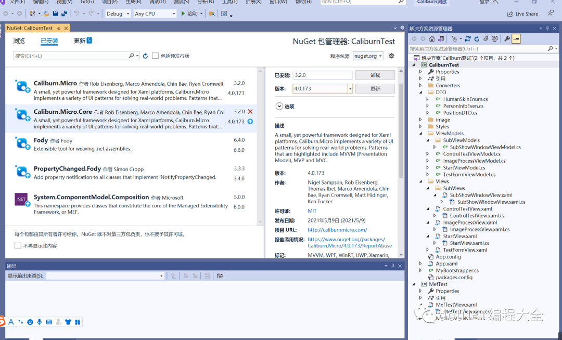Click the Sogou skin shirt icon
This screenshot has width=562, height=340.
click(x=68, y=322)
